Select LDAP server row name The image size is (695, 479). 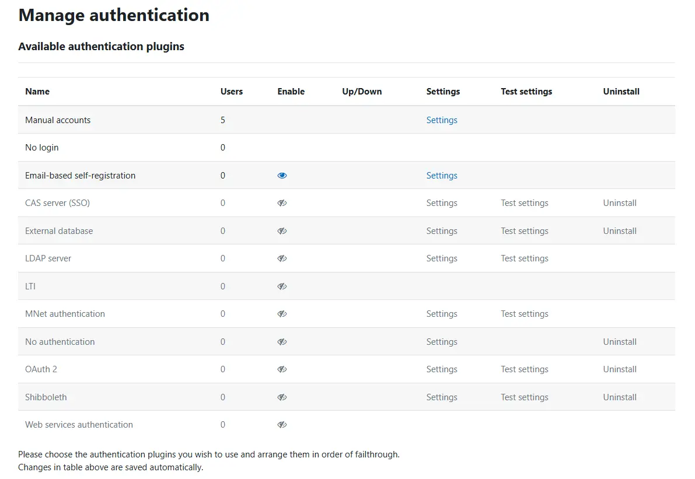click(x=48, y=258)
